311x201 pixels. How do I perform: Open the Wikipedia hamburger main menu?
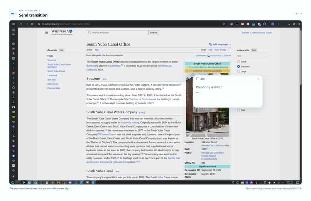[47, 33]
